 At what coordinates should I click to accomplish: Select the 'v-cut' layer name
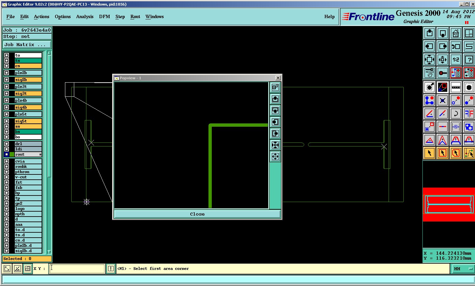click(x=28, y=177)
